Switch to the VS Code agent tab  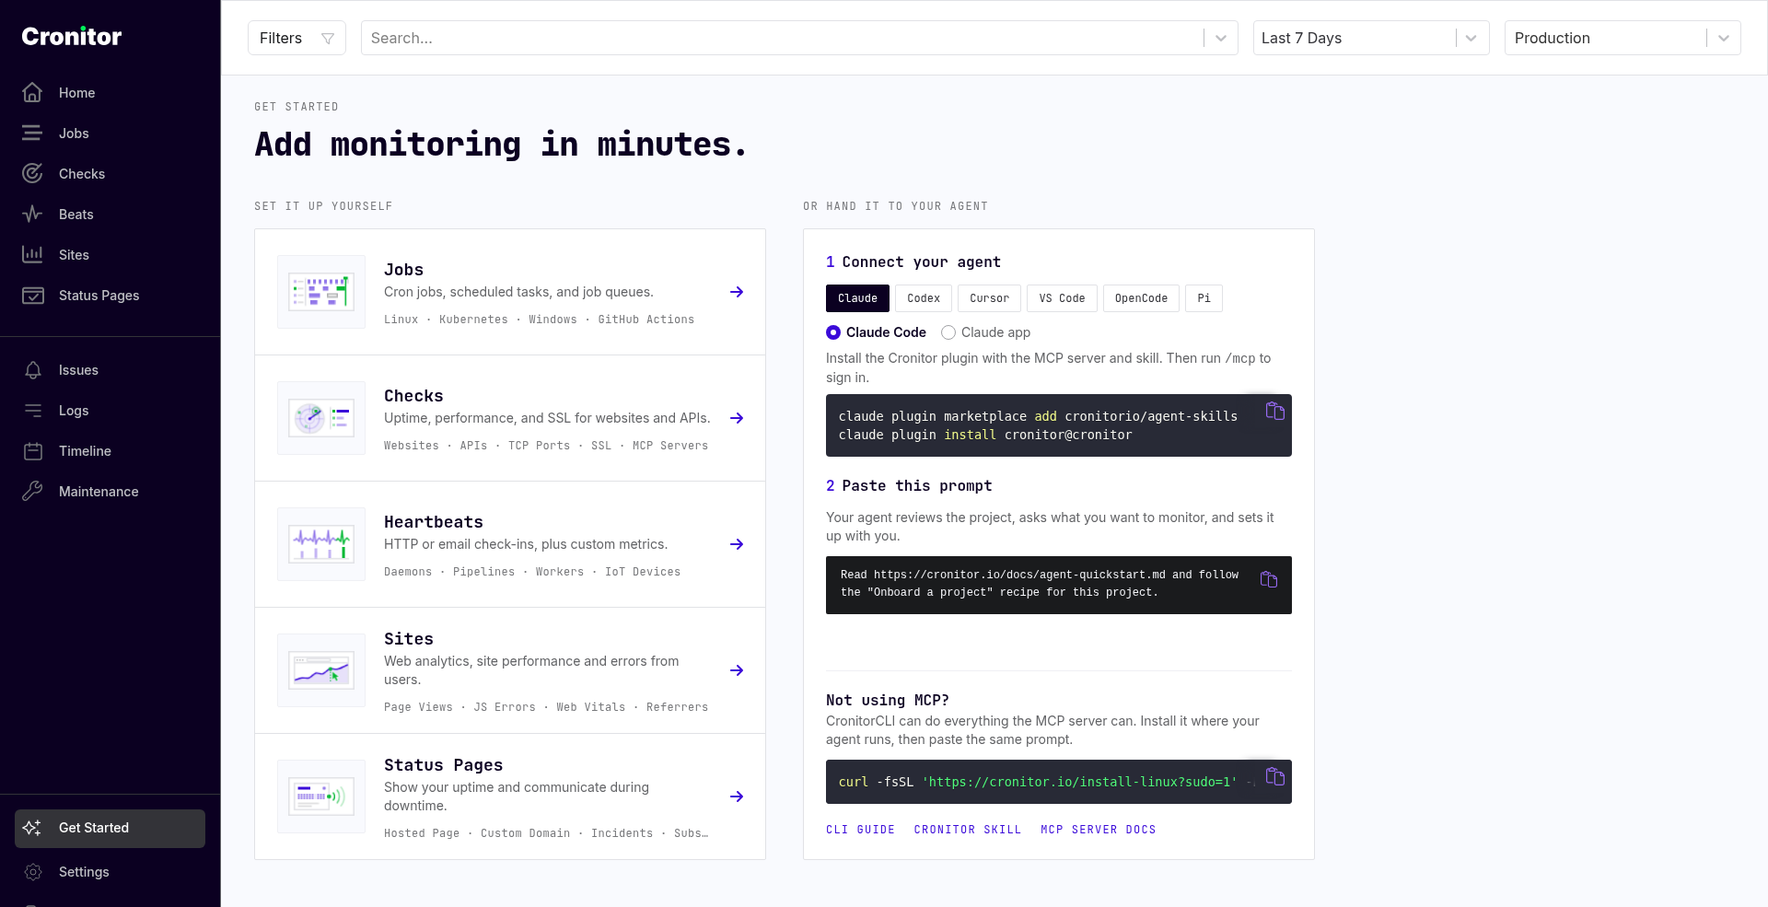pyautogui.click(x=1062, y=298)
